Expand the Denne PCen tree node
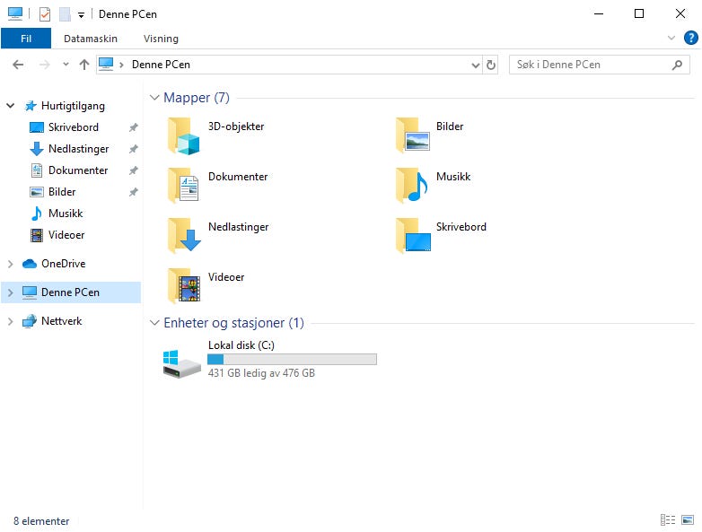Viewport: 702px width, 532px height. (10, 292)
